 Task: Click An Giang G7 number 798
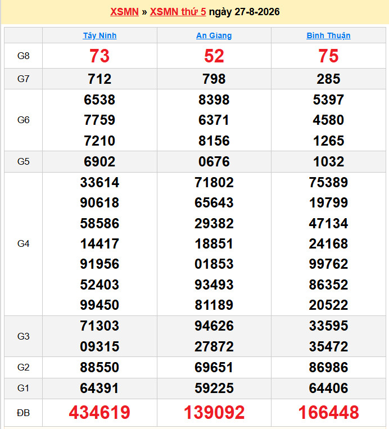coord(214,79)
